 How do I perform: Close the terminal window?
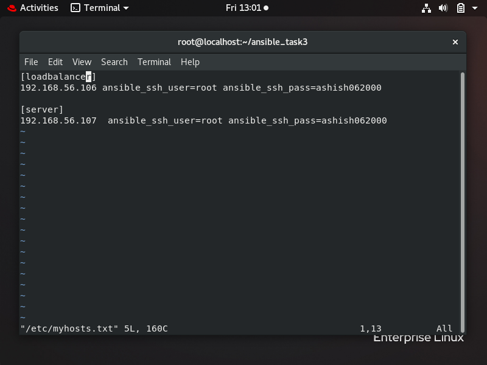click(x=455, y=42)
